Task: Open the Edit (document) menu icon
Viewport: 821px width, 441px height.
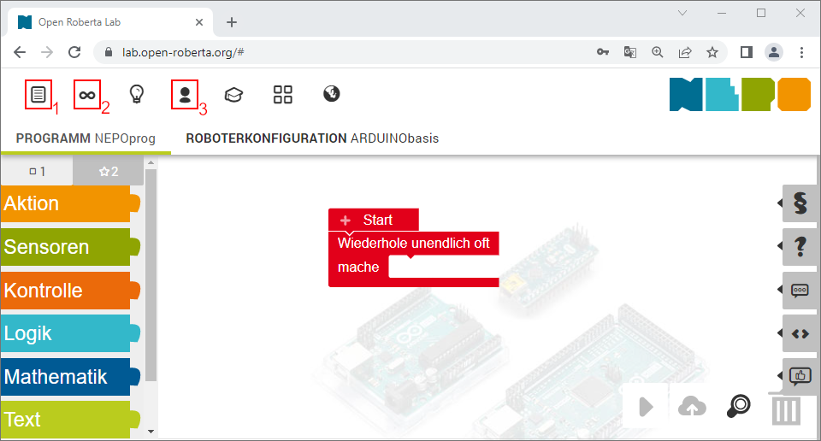Action: pyautogui.click(x=38, y=95)
